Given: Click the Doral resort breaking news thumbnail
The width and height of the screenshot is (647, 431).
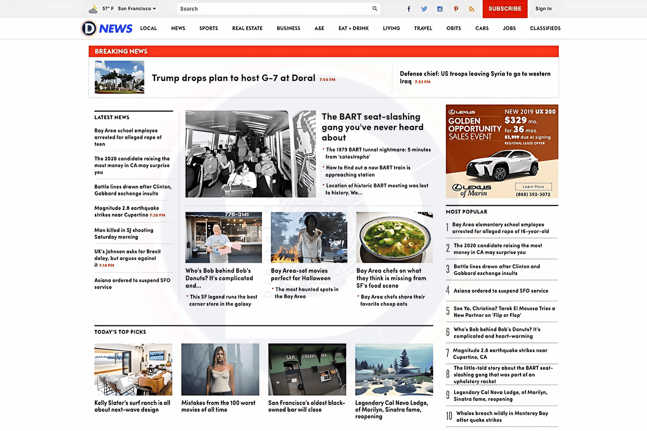Looking at the screenshot, I should [119, 77].
